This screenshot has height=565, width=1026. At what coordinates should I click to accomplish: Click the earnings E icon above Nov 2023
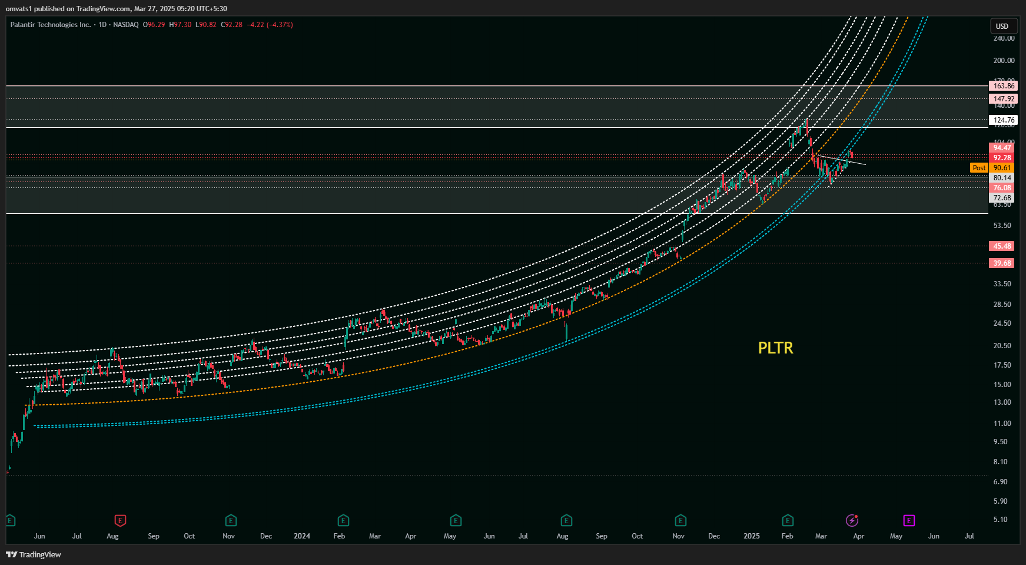(x=231, y=520)
